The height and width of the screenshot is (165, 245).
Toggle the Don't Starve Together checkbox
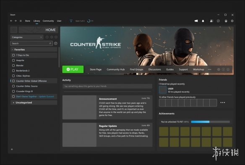(13, 96)
